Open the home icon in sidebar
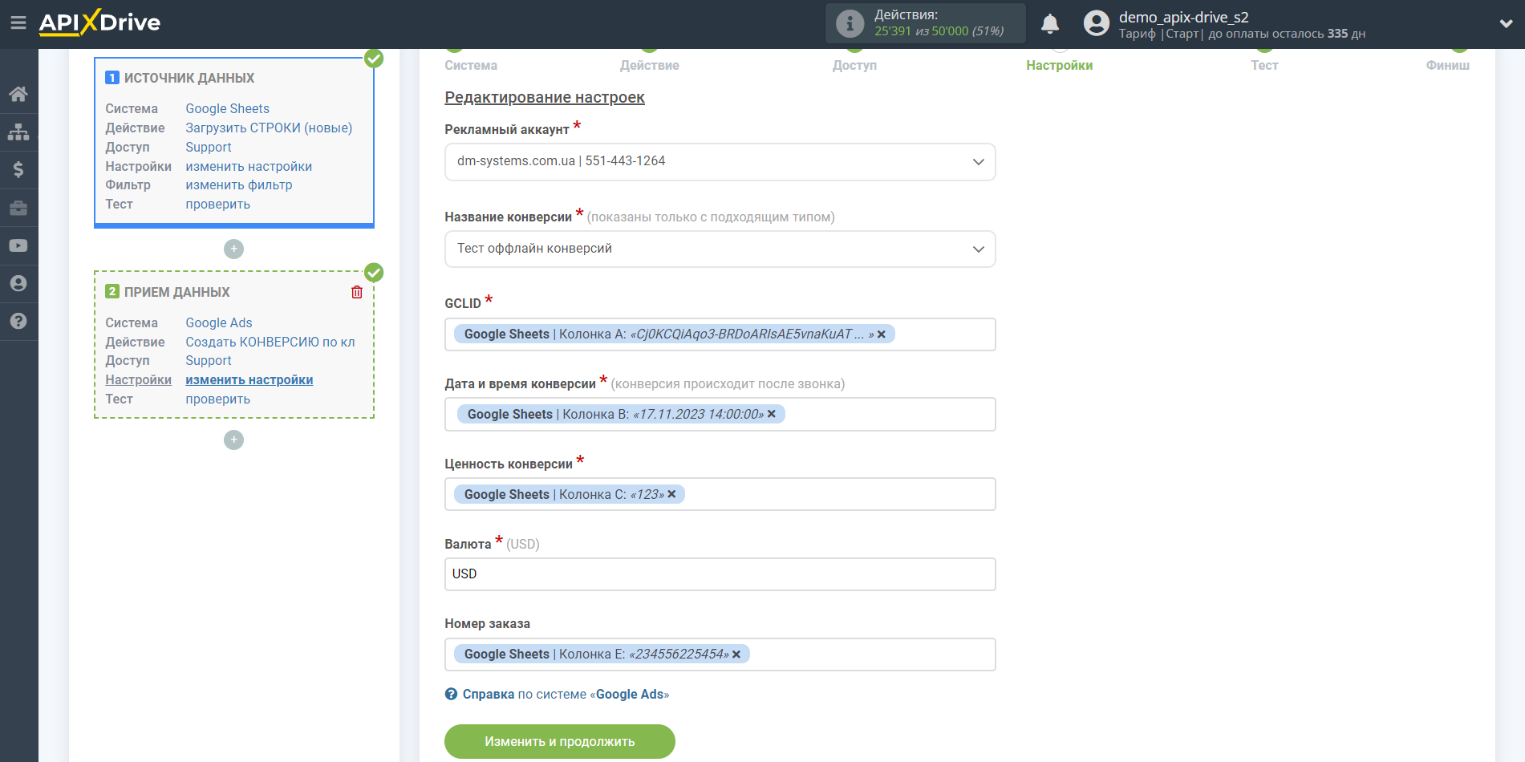The height and width of the screenshot is (762, 1525). [x=18, y=94]
